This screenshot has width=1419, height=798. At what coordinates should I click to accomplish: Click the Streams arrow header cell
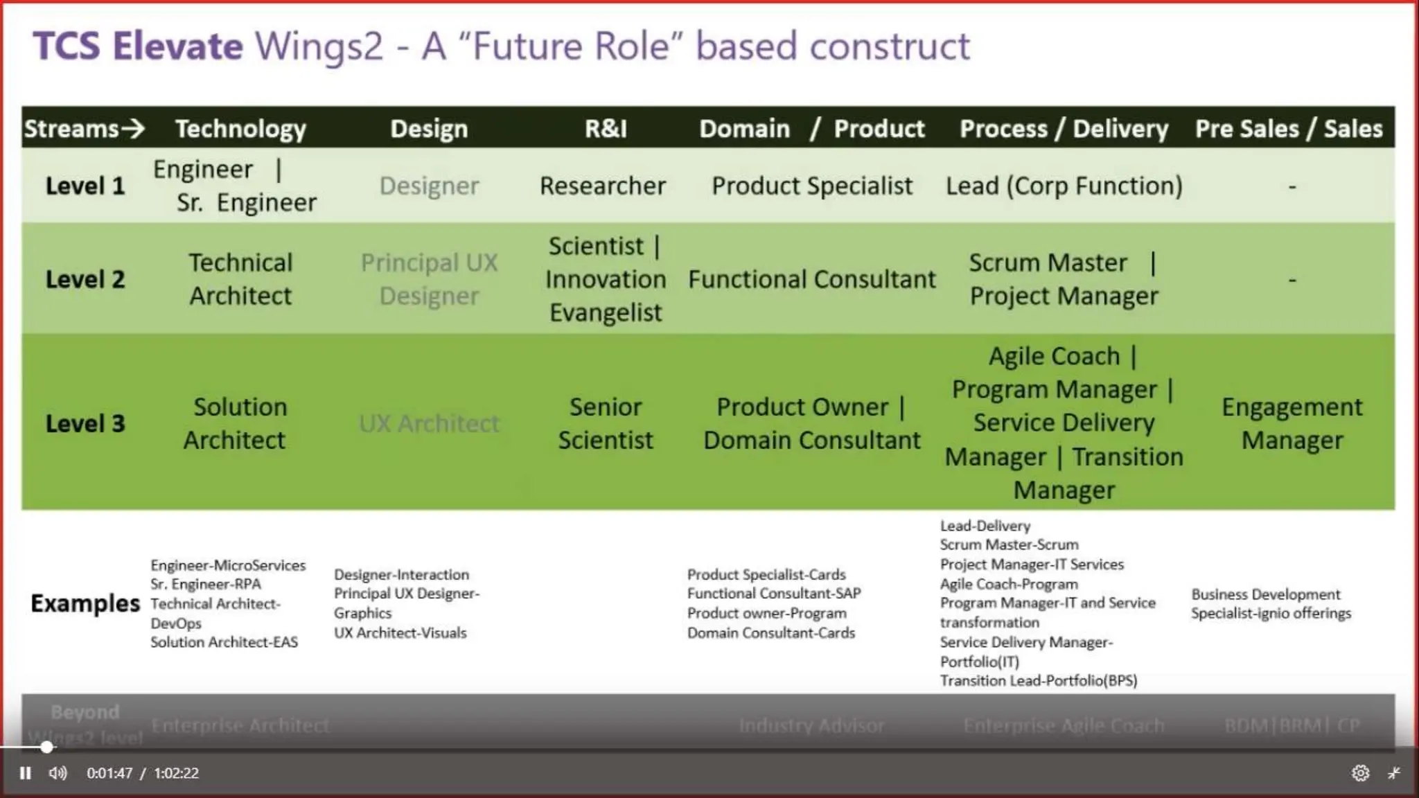point(85,129)
